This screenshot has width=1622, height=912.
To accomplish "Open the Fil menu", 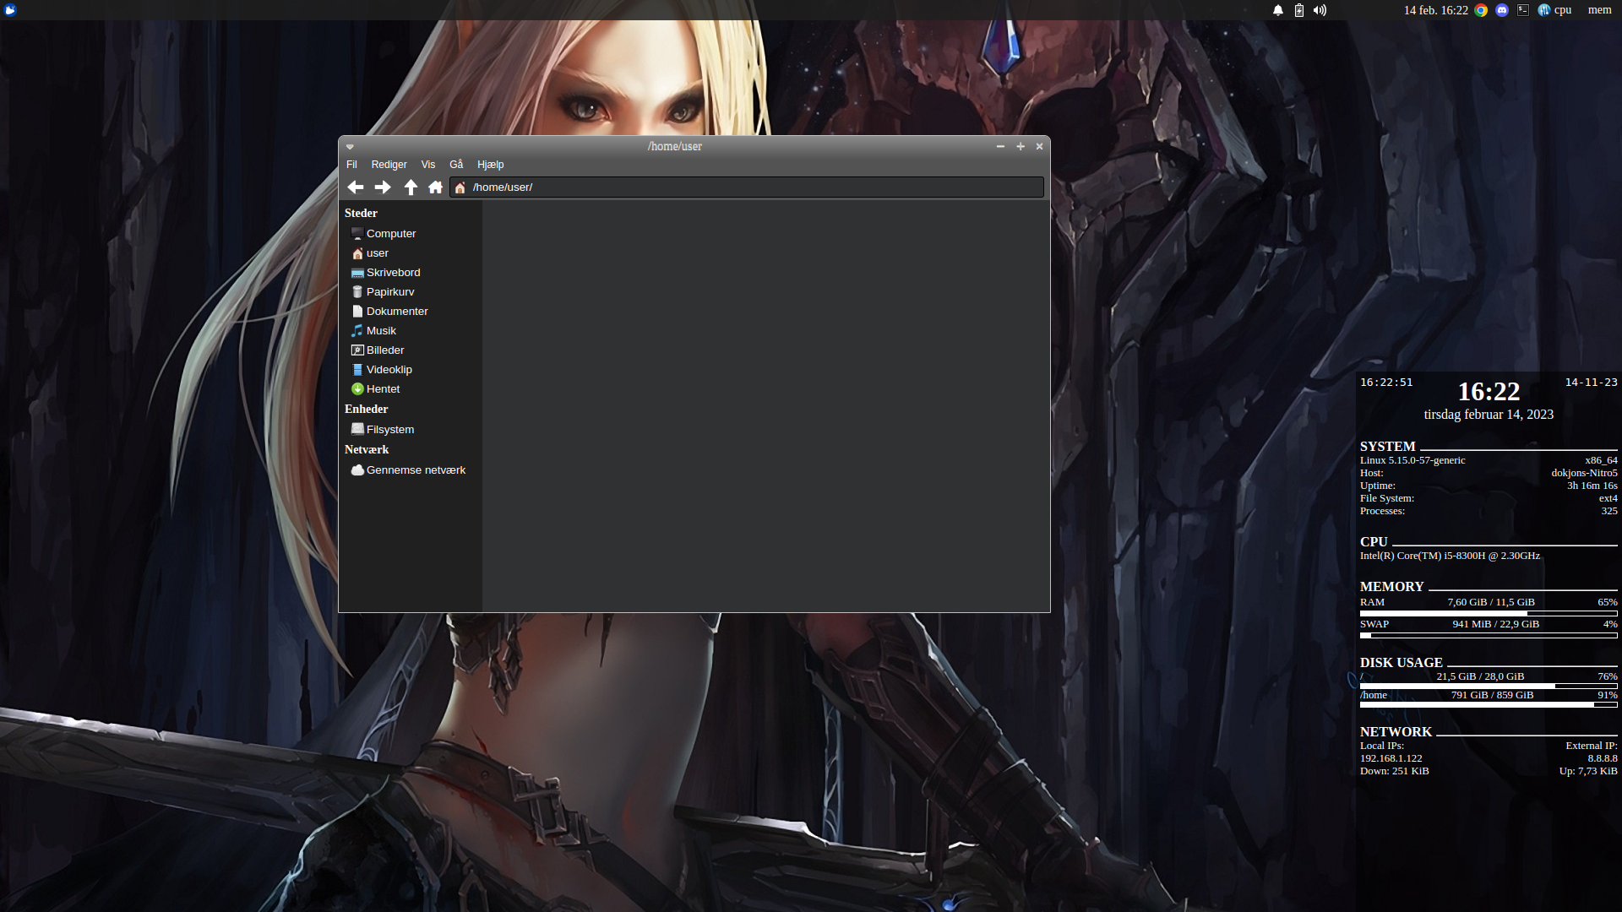I will click(x=351, y=165).
